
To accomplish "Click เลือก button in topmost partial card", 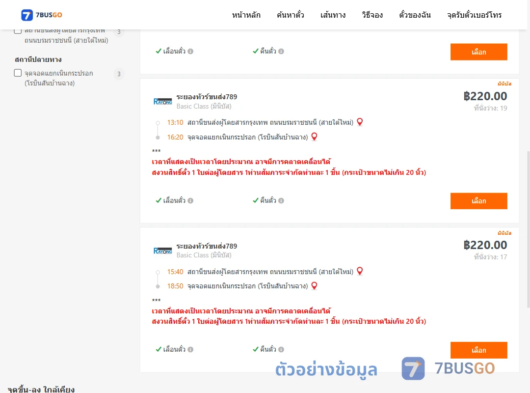I will pyautogui.click(x=478, y=52).
